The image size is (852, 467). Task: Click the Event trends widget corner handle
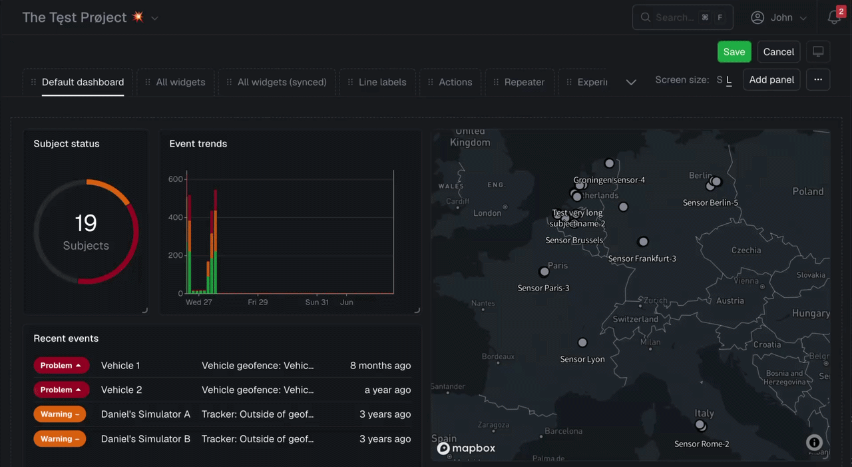(417, 310)
